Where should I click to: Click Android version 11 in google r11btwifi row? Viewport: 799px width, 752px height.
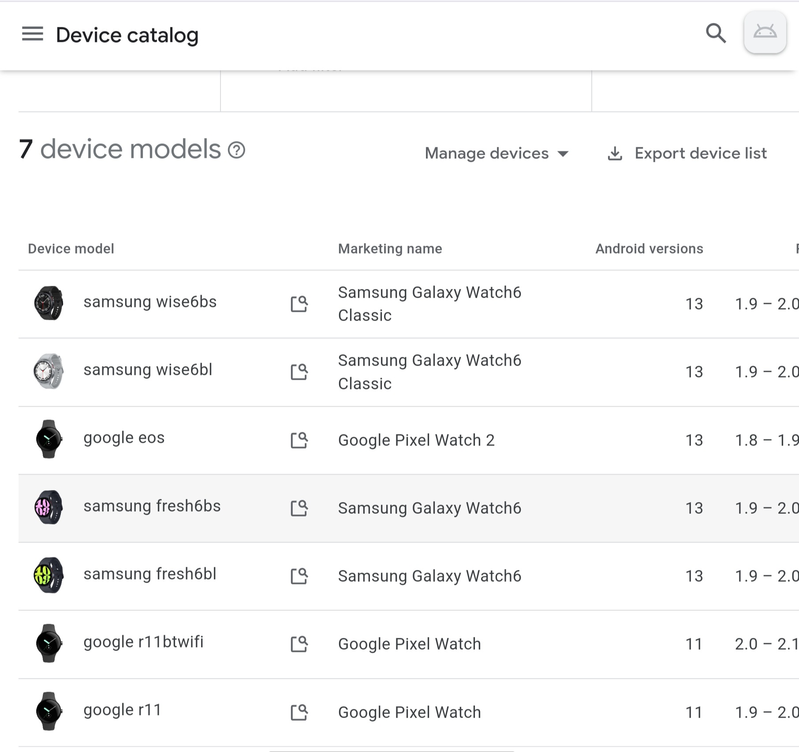point(694,644)
